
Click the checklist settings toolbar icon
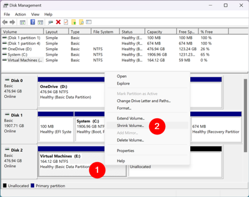click(88, 22)
